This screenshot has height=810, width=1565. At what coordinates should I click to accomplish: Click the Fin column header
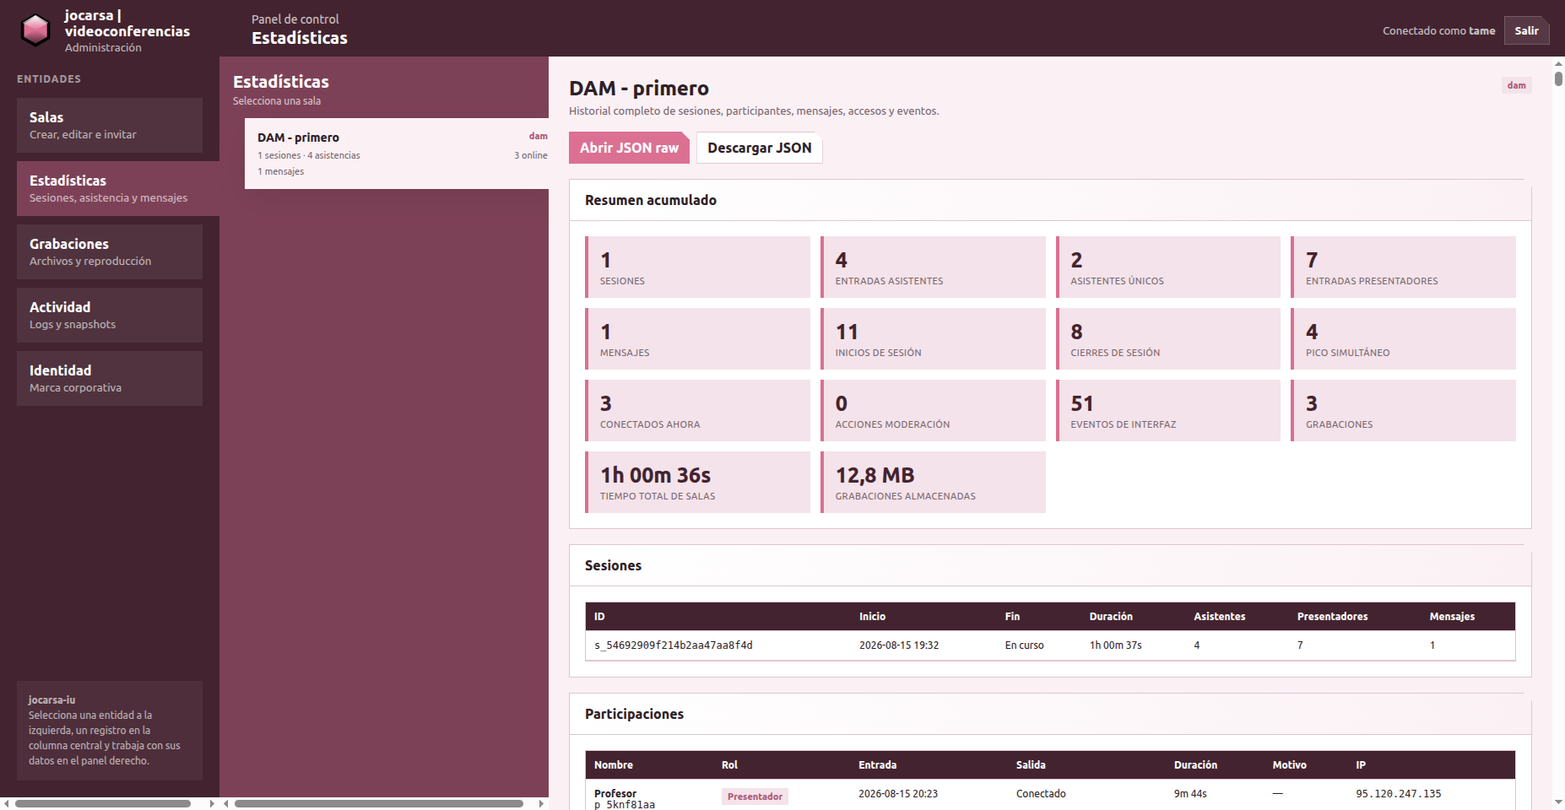(1012, 617)
